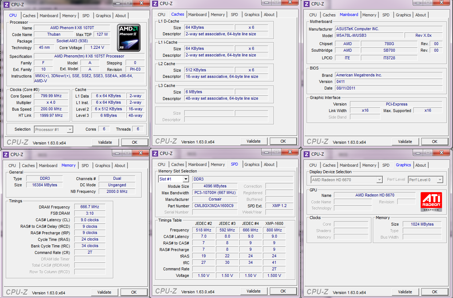
Task: Click the AMD Phenom II X6 logo
Action: click(x=129, y=38)
